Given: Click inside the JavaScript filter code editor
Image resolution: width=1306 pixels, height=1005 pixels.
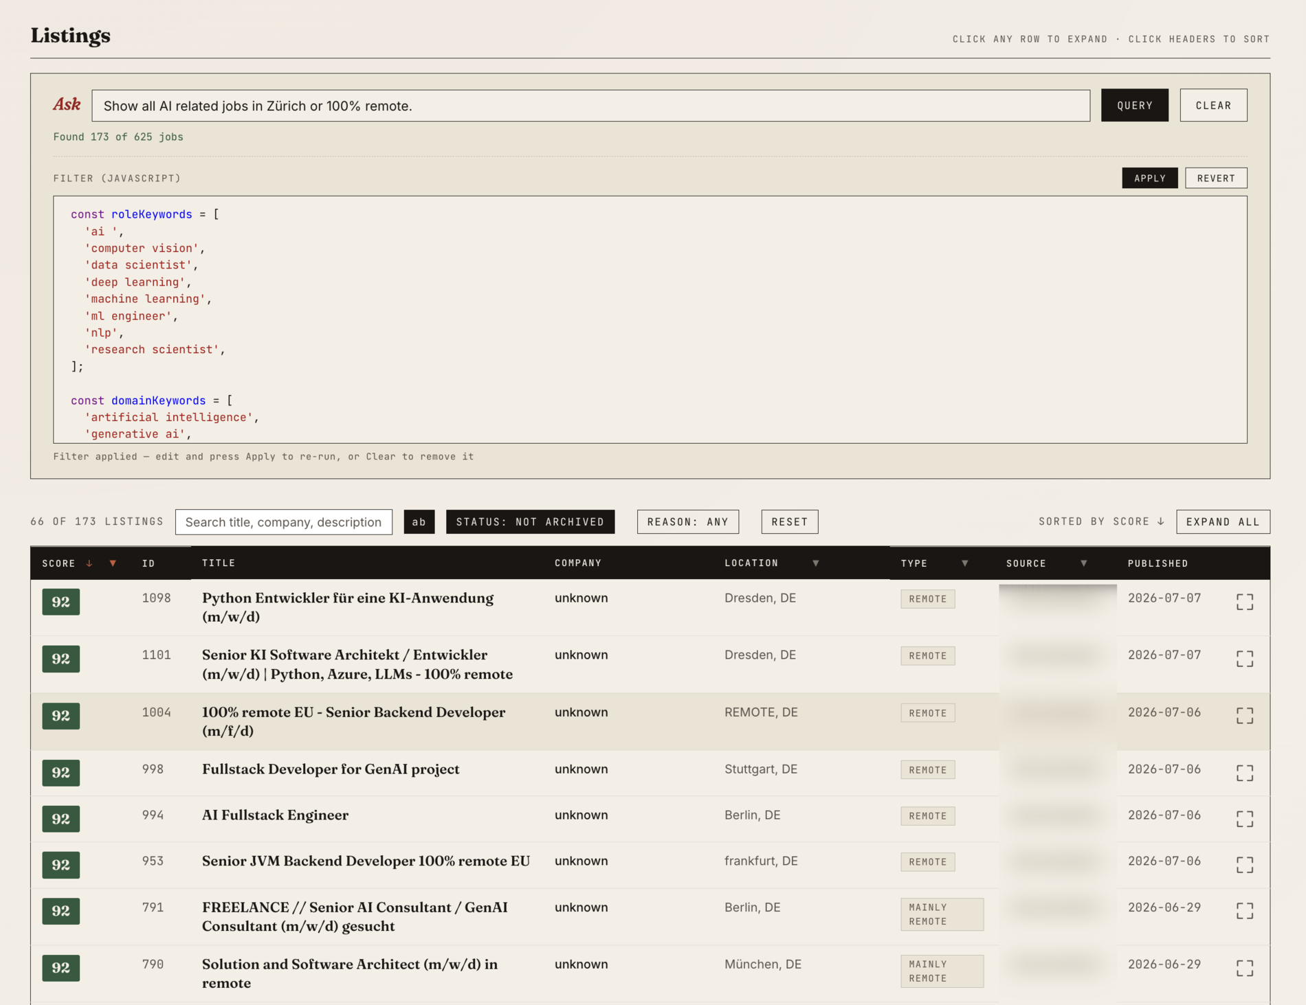Looking at the screenshot, I should coord(650,319).
